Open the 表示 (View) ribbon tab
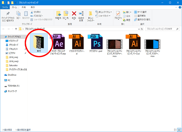182x132 pixels. click(x=32, y=7)
